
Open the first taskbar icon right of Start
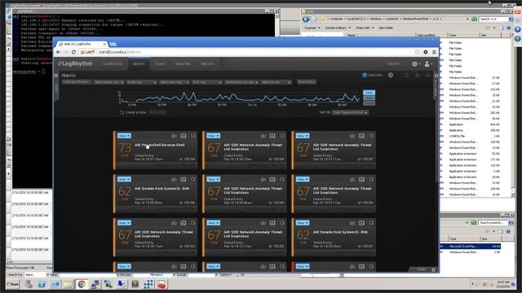coord(29,284)
